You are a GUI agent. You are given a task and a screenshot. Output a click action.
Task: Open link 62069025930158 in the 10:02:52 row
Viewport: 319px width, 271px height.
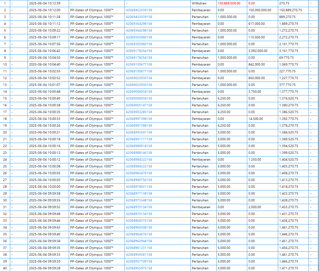pyautogui.click(x=139, y=78)
